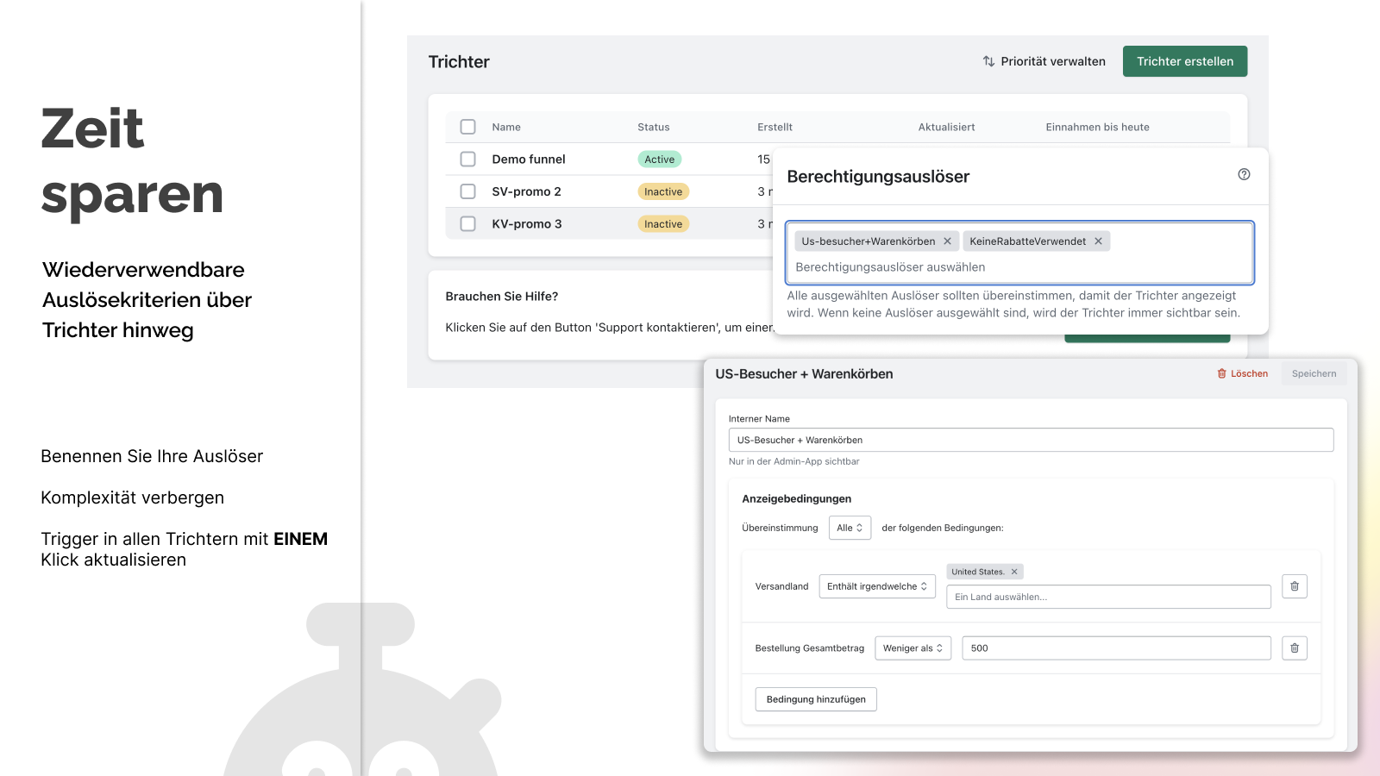Viewport: 1380px width, 776px height.
Task: Click the Name column header
Action: coord(506,127)
